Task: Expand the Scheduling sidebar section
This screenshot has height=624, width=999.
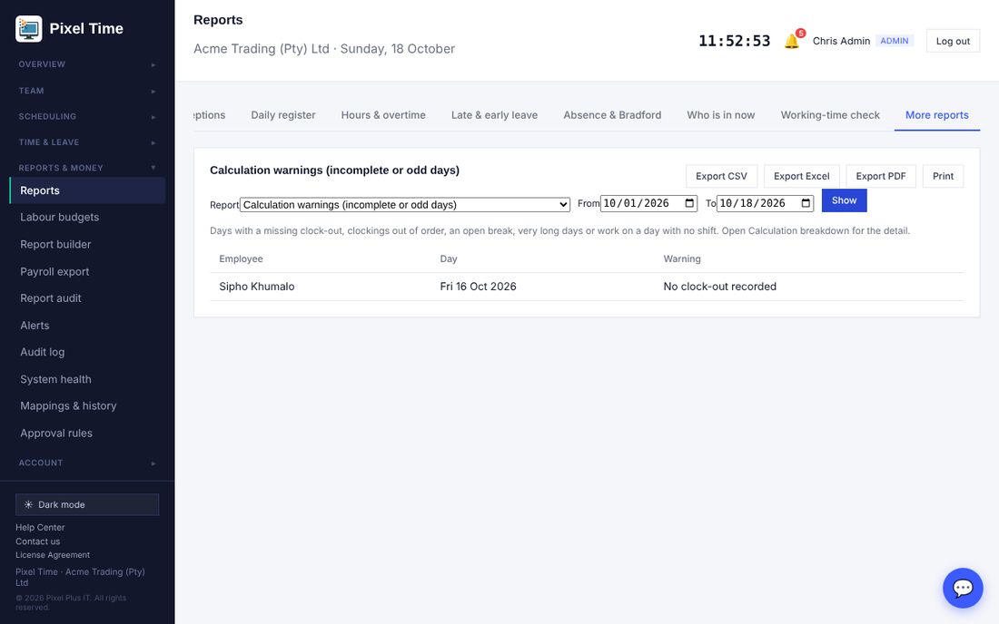Action: click(x=87, y=116)
